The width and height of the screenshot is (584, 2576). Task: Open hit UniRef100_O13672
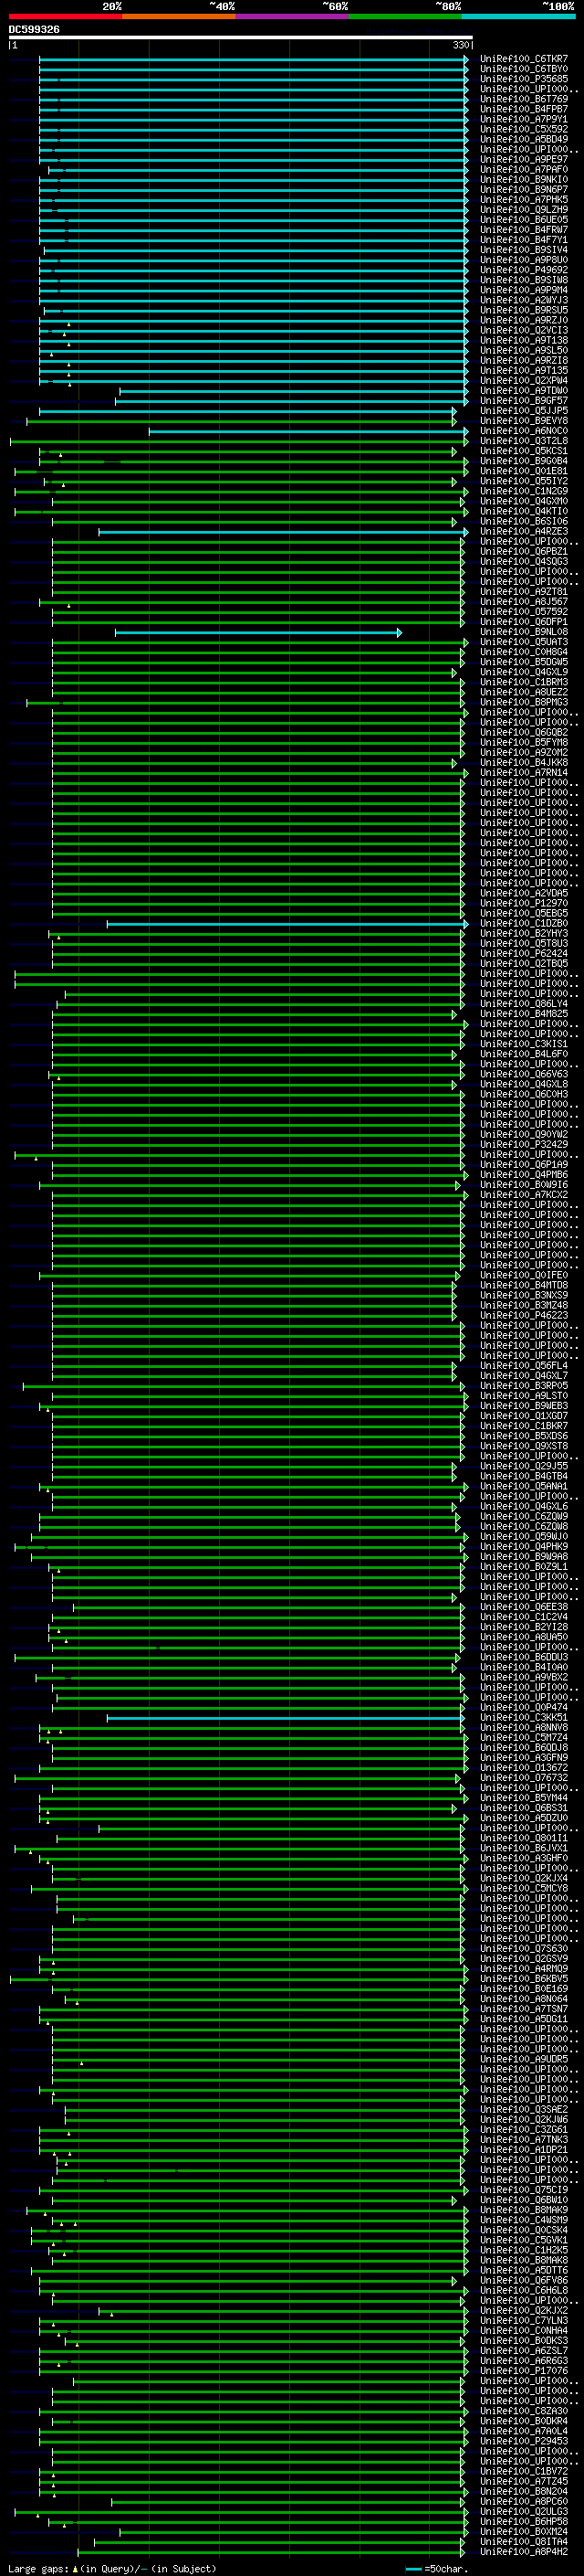[x=524, y=1768]
